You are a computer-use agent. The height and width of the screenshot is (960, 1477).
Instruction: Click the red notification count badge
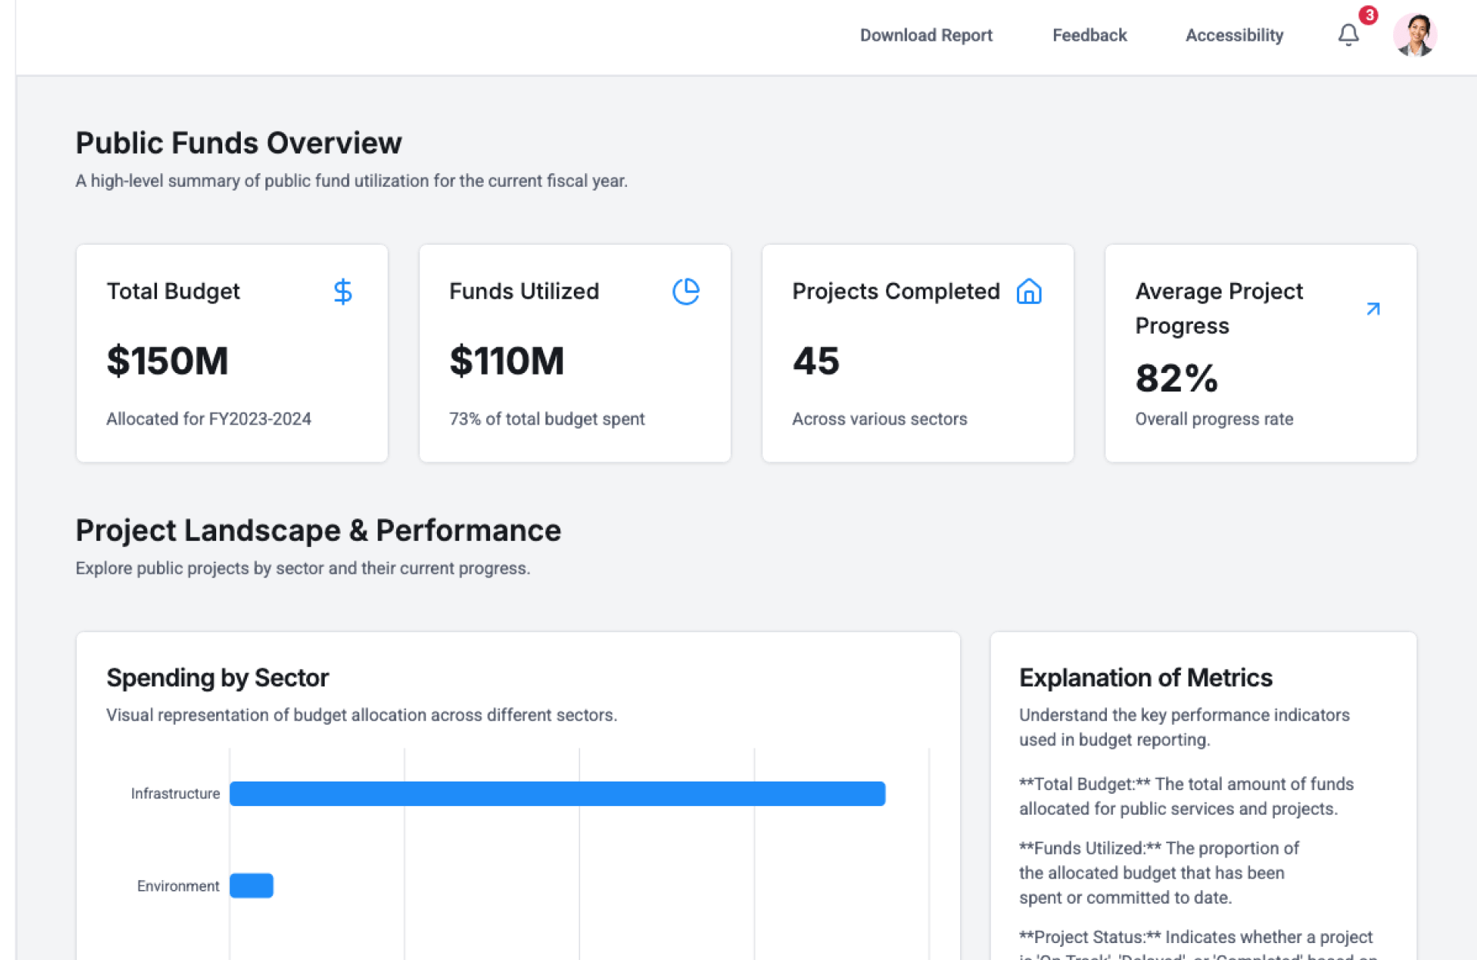click(1369, 15)
